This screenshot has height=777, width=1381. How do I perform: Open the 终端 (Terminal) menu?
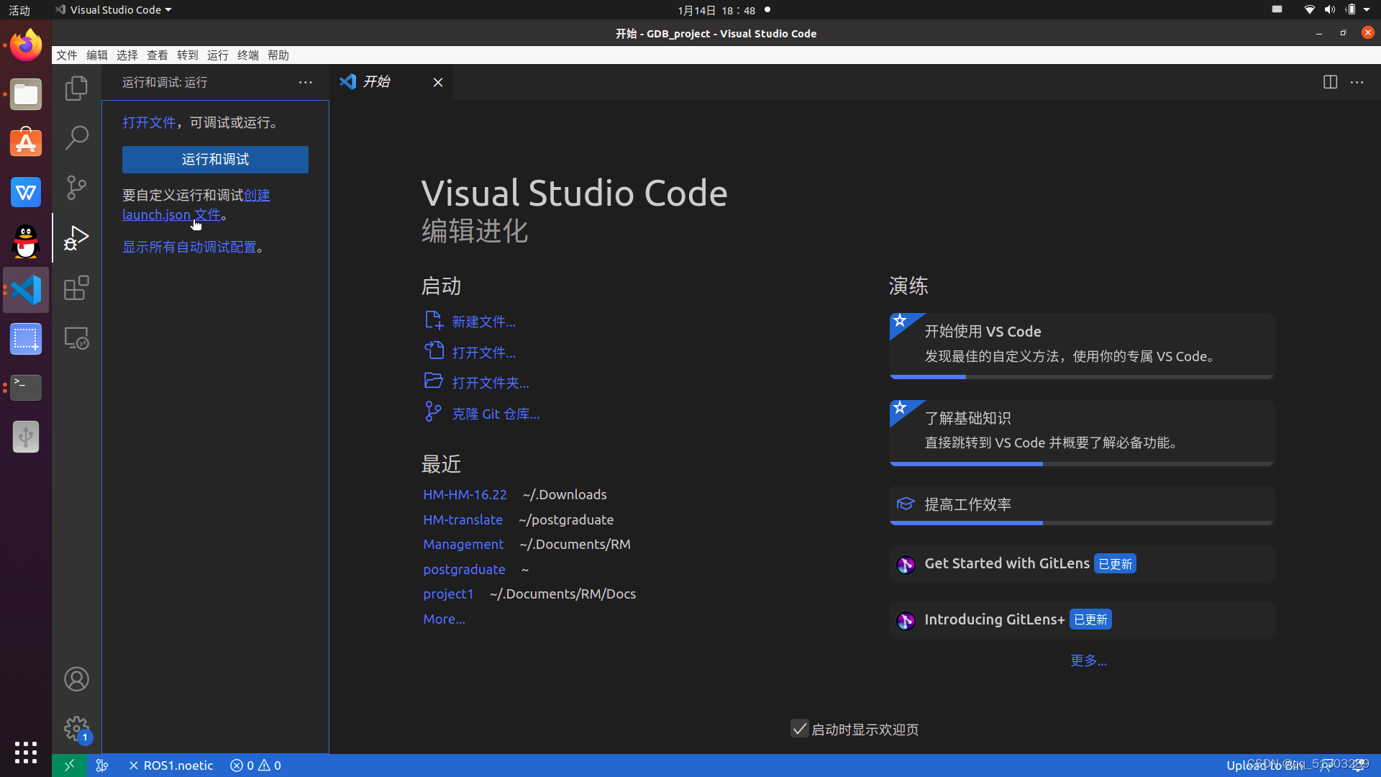click(247, 55)
